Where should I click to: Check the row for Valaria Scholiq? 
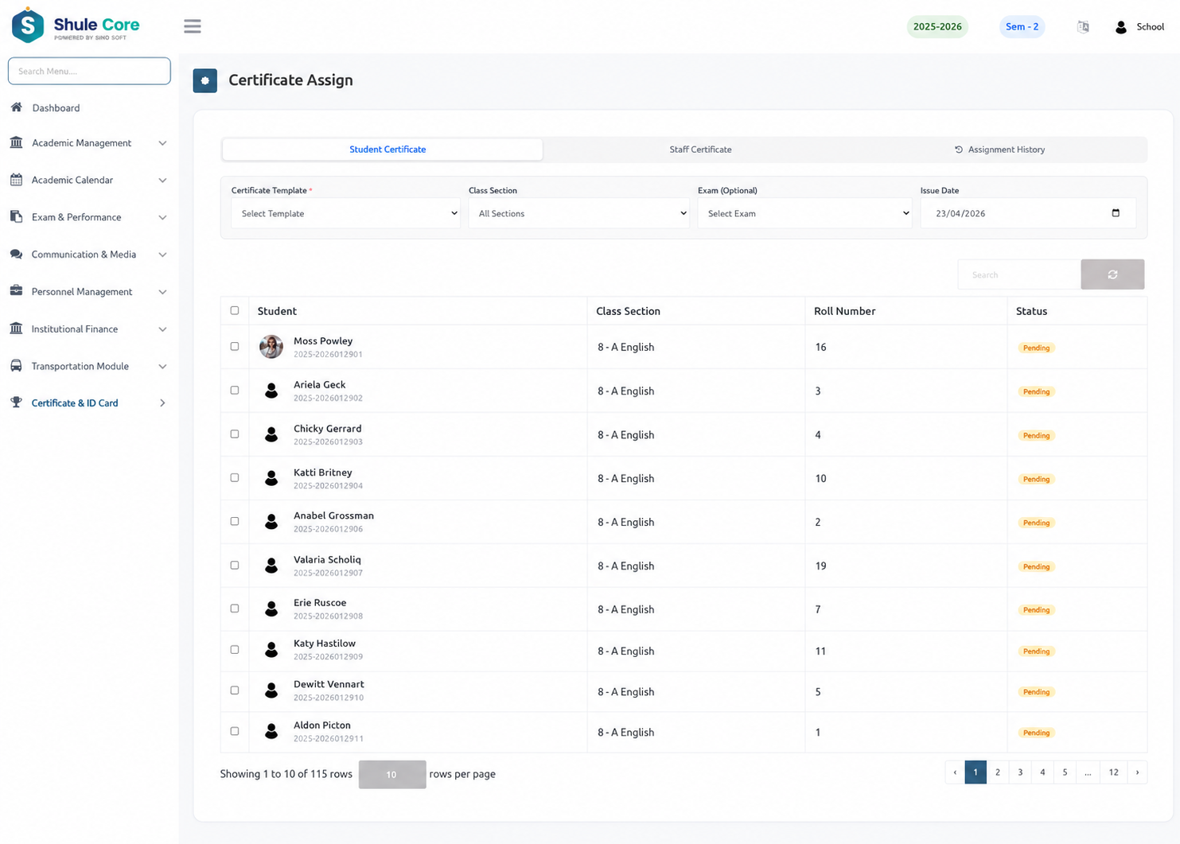point(235,566)
